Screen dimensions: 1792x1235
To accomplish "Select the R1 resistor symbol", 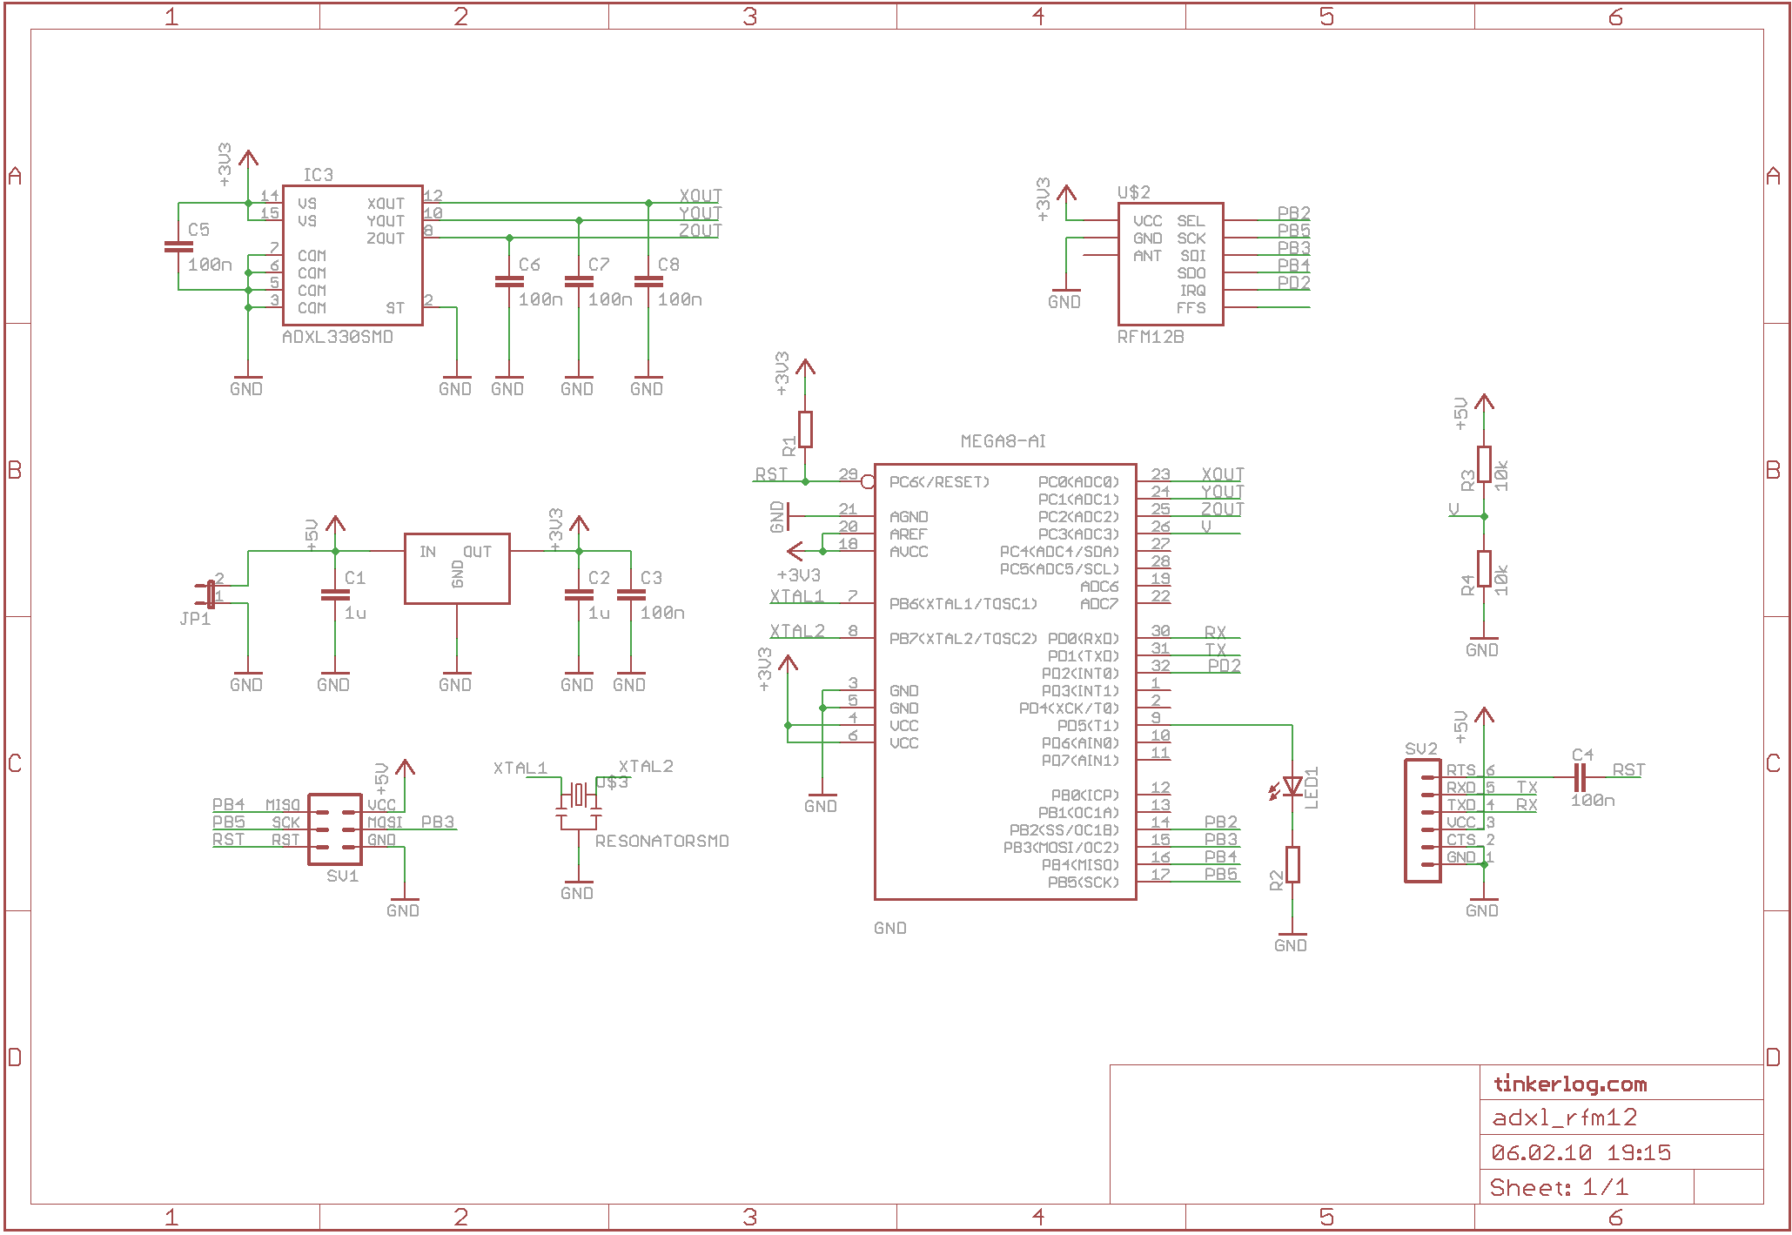I will 805,429.
